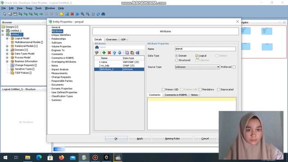The width and height of the screenshot is (288, 162).
Task: Click the blue double-arrow engineer icon in the main toolbar
Action: 77,14
